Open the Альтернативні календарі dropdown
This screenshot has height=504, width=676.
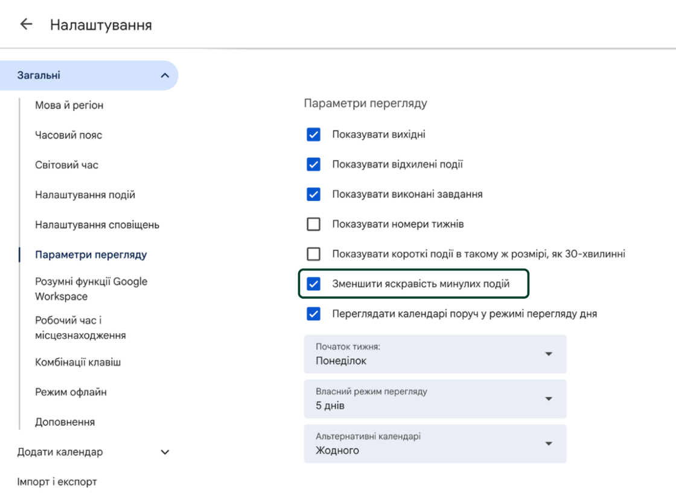[x=435, y=444]
